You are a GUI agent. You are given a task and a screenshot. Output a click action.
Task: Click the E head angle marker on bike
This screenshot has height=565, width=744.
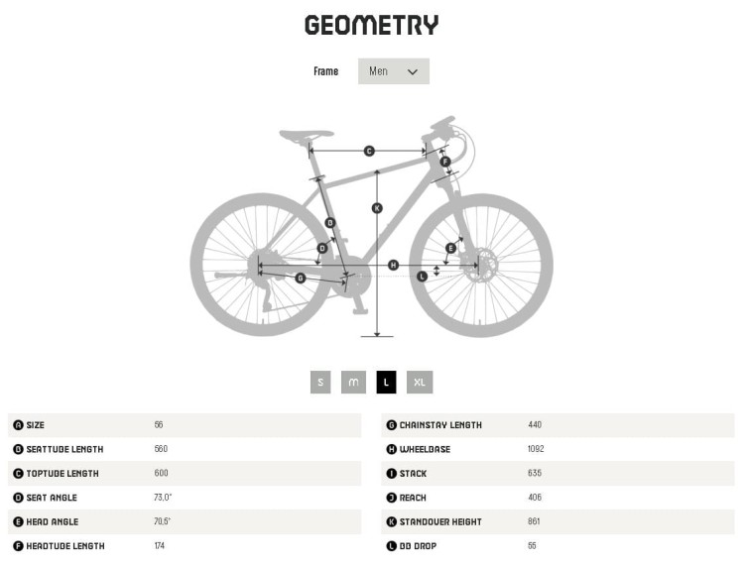(450, 248)
